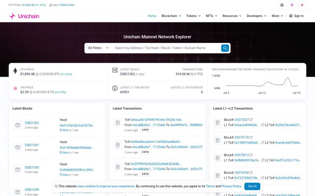Open external link icon beside Block# 25575327

coord(251,120)
